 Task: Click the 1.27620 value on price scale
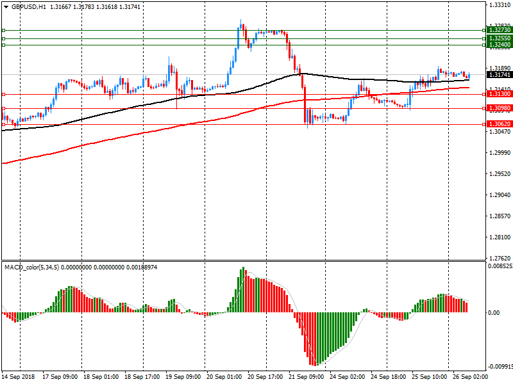pyautogui.click(x=499, y=258)
